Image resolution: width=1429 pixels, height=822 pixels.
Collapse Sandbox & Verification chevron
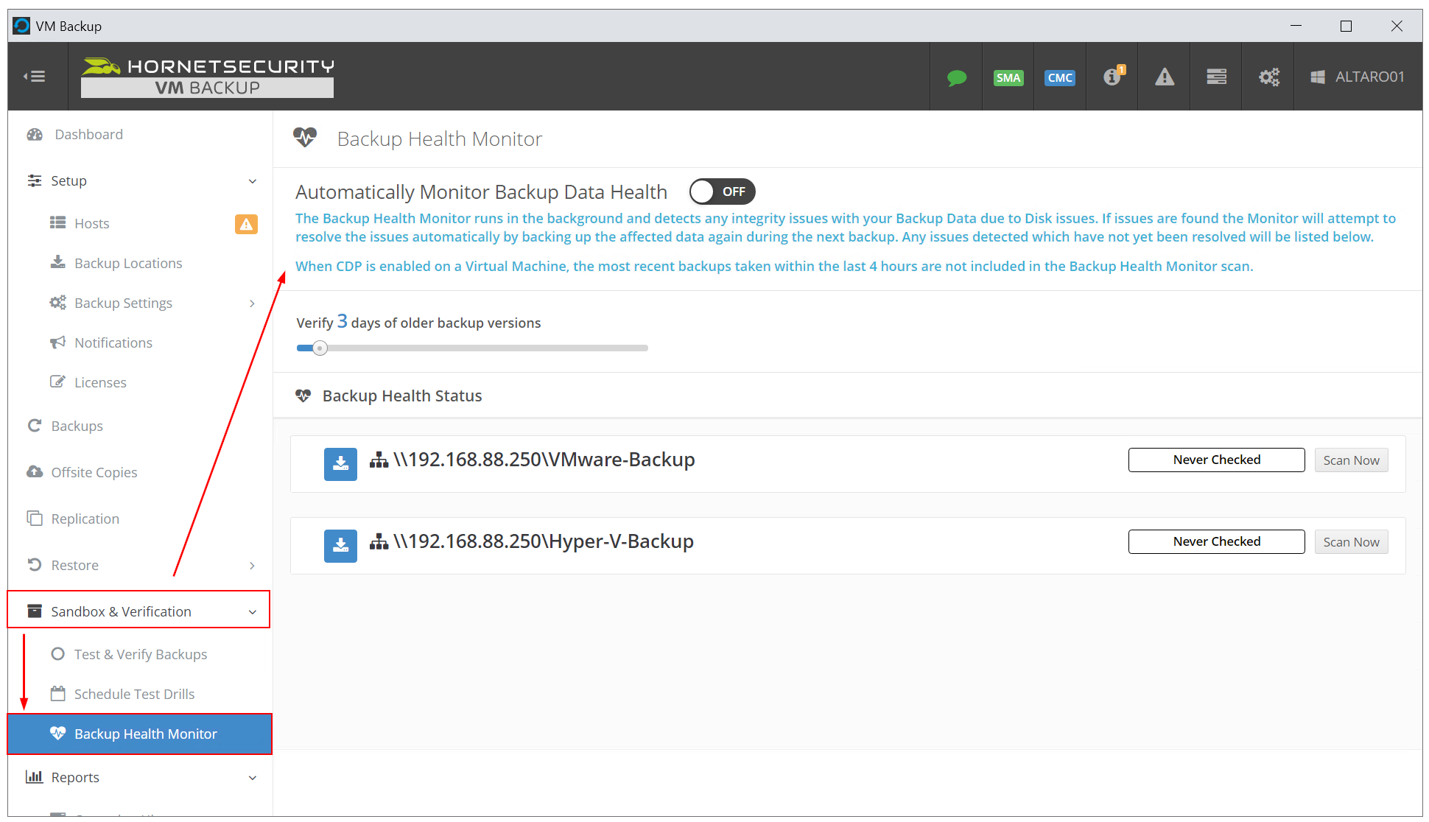[x=253, y=612]
